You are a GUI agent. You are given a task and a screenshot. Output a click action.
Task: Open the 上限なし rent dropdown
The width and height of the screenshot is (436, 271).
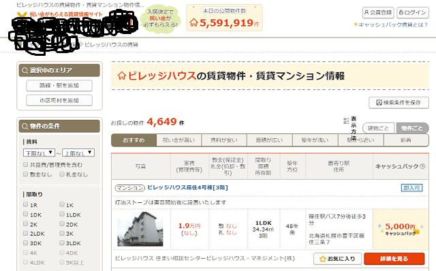[x=78, y=153]
